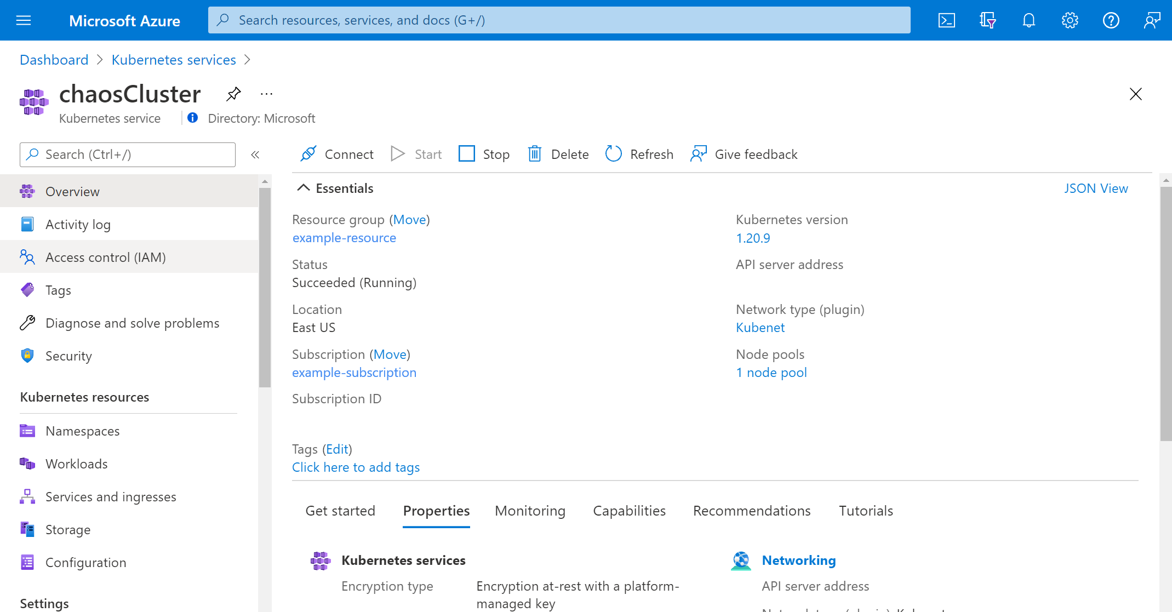Click the Namespaces icon in sidebar

click(28, 431)
